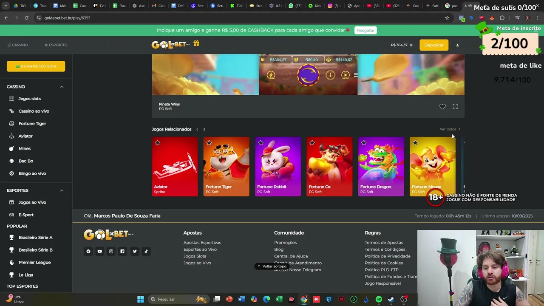Open Apostas Esportivas footer link
This screenshot has width=544, height=306.
[x=202, y=243]
